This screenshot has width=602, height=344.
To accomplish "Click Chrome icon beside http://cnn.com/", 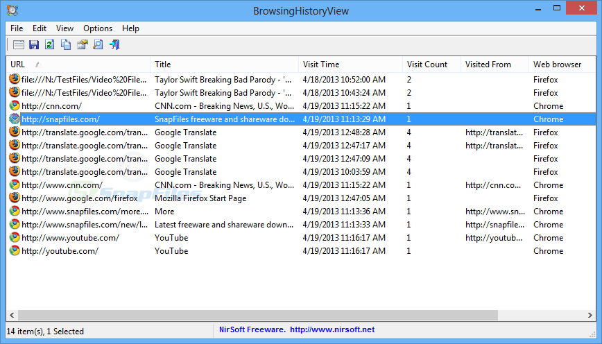I will [15, 105].
